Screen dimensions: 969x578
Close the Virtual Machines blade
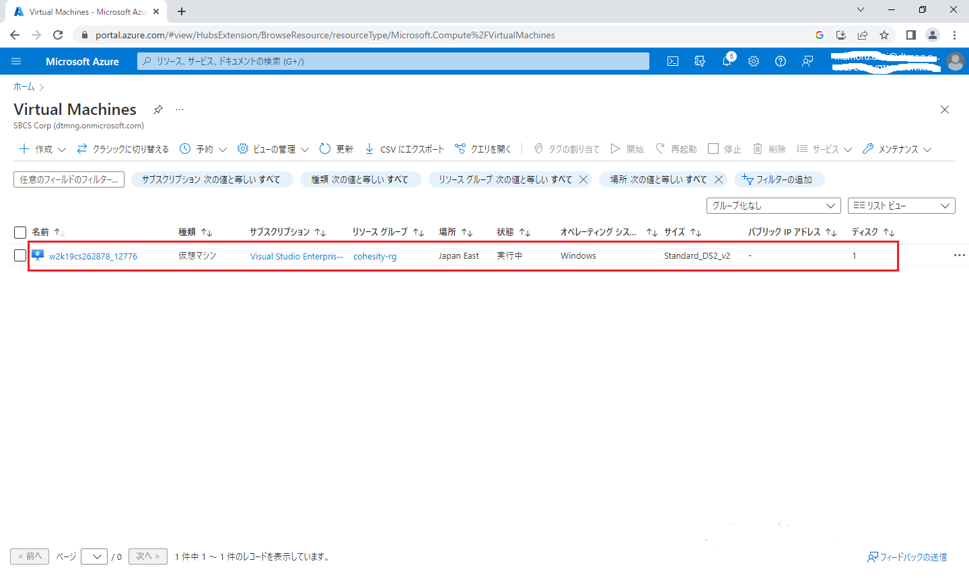pyautogui.click(x=945, y=110)
